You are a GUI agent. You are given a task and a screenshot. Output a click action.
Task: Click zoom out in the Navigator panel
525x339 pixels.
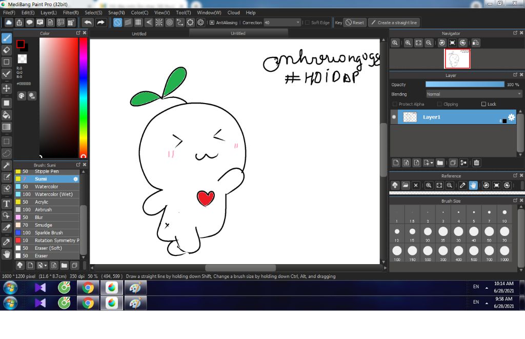coord(429,43)
